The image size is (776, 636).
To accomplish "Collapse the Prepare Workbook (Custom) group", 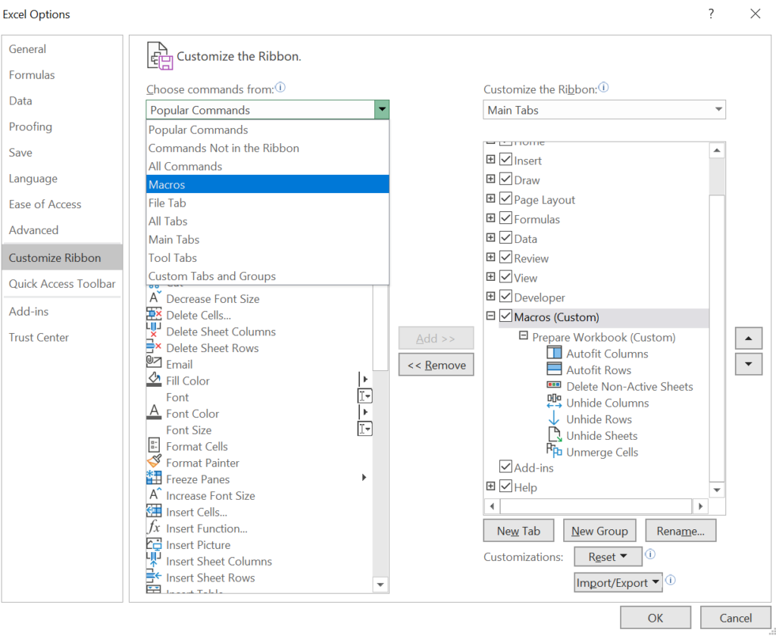I will pyautogui.click(x=523, y=335).
